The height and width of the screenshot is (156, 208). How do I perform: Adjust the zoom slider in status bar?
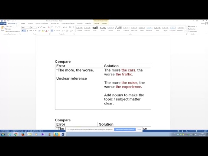pos(196,131)
